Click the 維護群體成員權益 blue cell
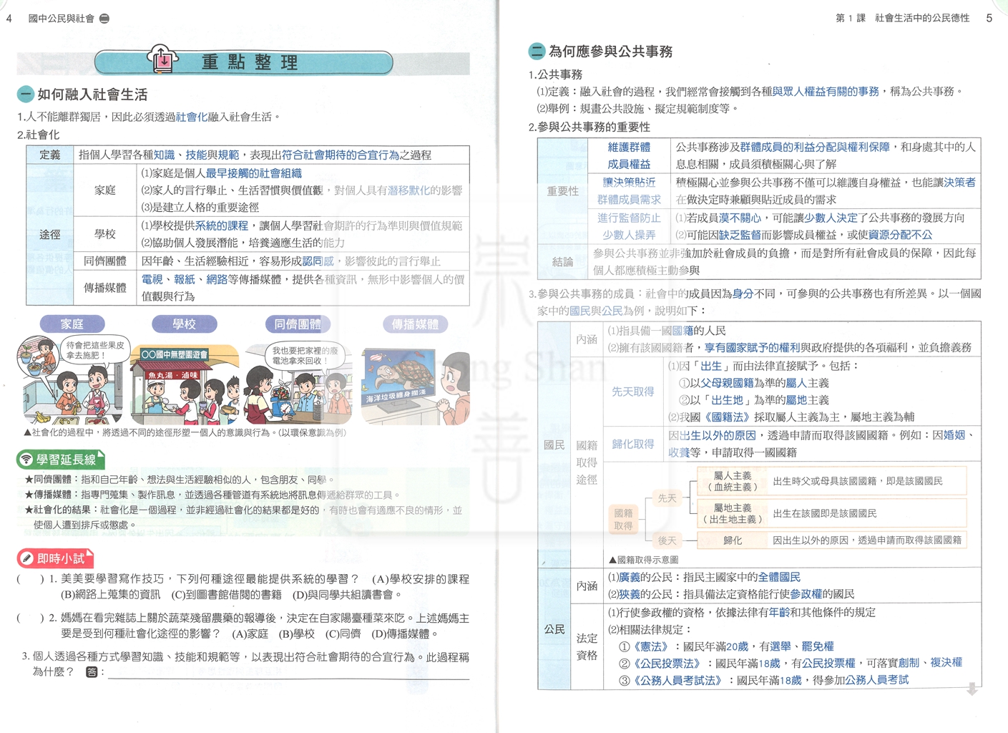 click(x=629, y=156)
